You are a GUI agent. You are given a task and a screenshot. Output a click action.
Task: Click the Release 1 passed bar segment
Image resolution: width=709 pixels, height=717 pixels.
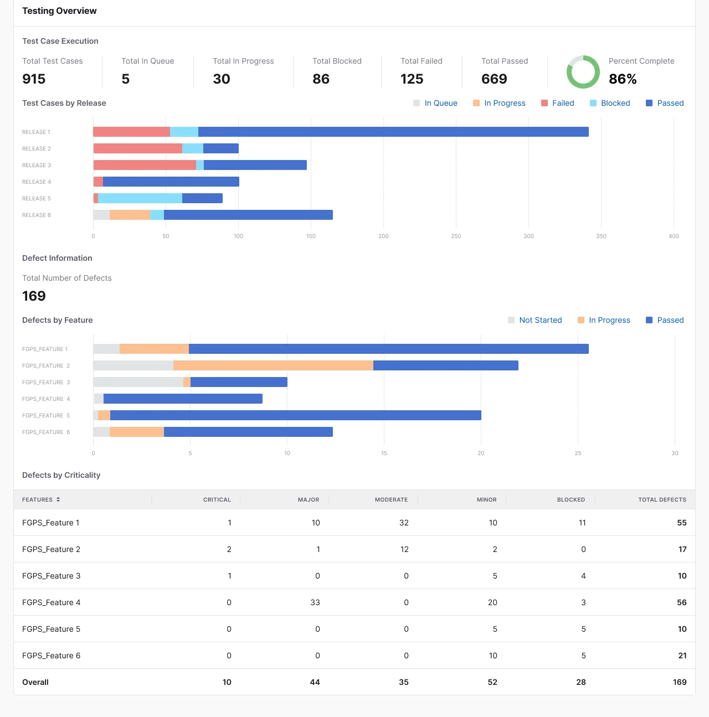pyautogui.click(x=393, y=132)
